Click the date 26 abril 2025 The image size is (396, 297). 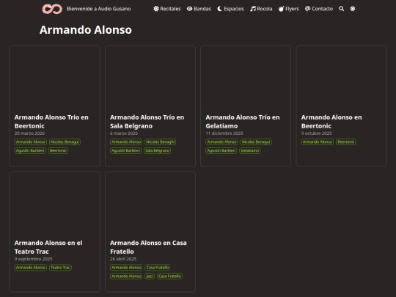pos(123,259)
